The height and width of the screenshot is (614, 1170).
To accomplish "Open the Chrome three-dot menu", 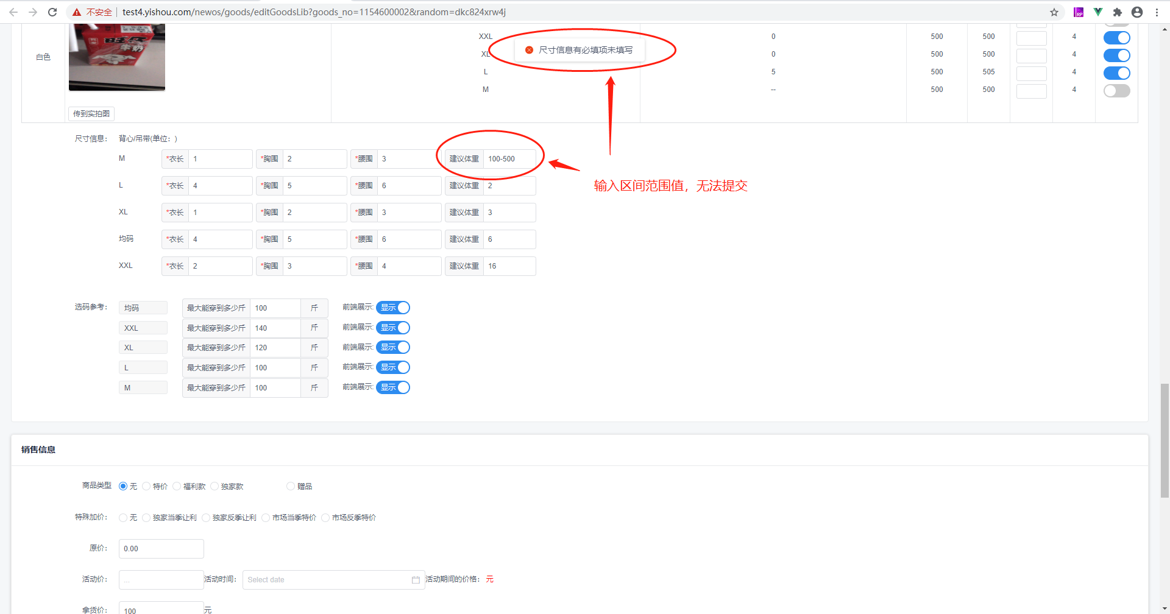I will click(x=1157, y=12).
